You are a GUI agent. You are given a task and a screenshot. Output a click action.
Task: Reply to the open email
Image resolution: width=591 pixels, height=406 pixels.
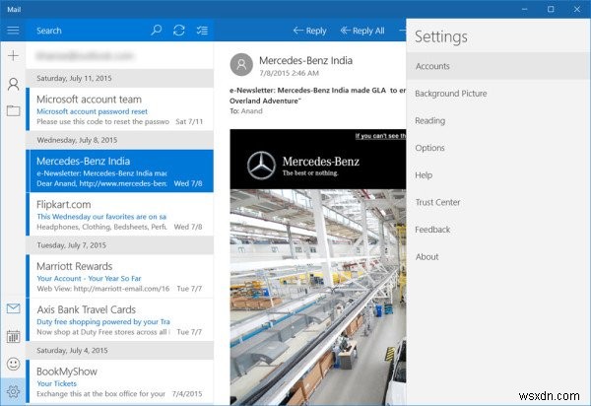pos(310,31)
